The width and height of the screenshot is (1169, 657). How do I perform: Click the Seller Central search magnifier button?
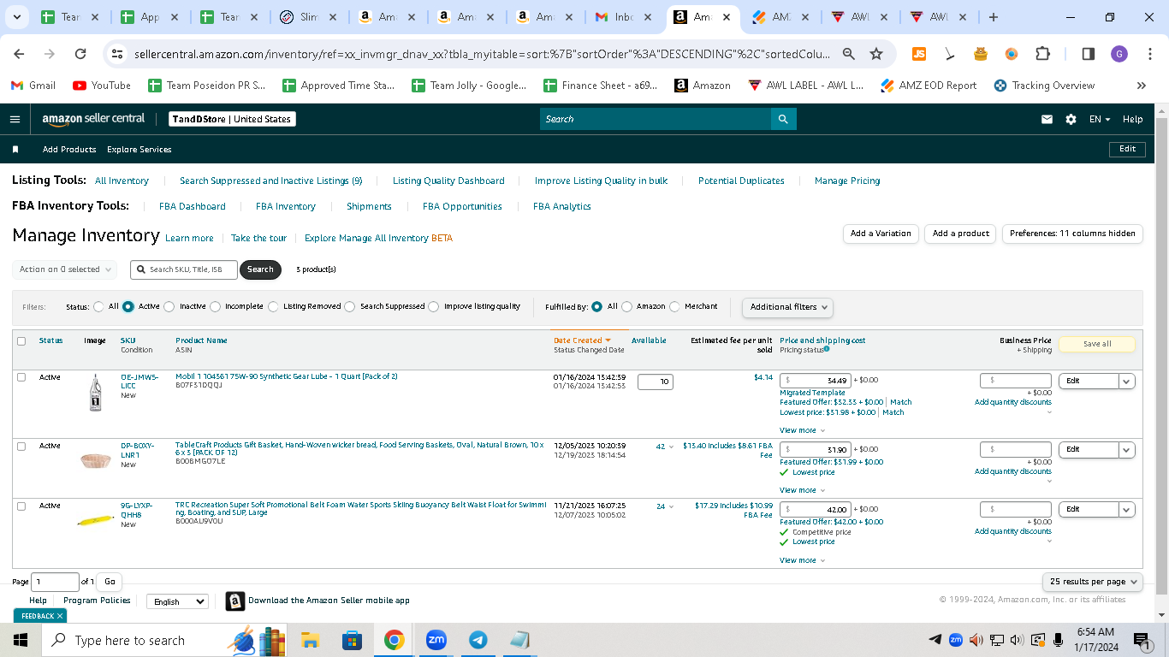783,119
